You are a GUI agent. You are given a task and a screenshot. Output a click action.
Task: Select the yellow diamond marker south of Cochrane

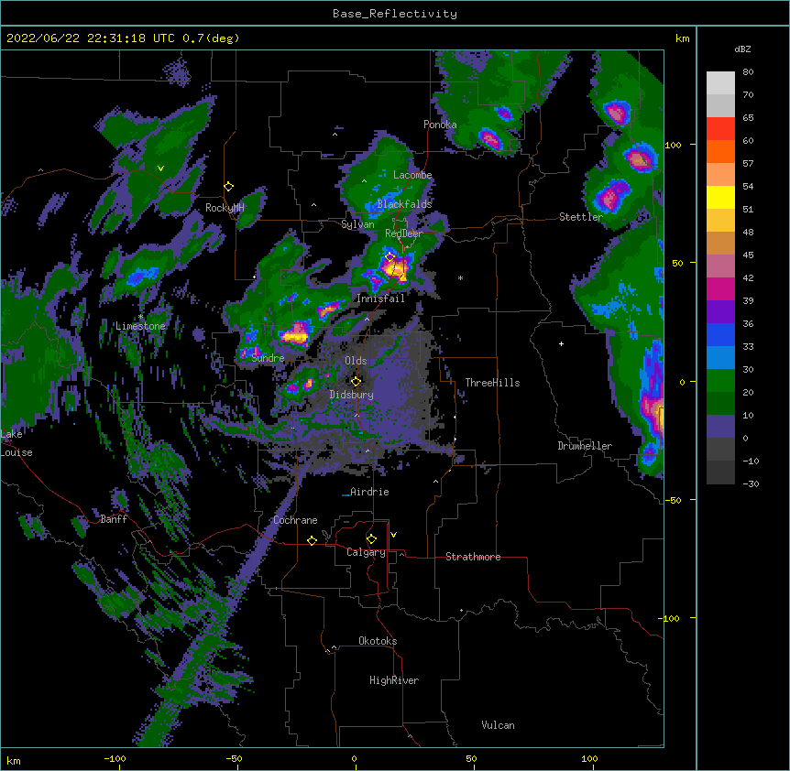click(x=312, y=540)
